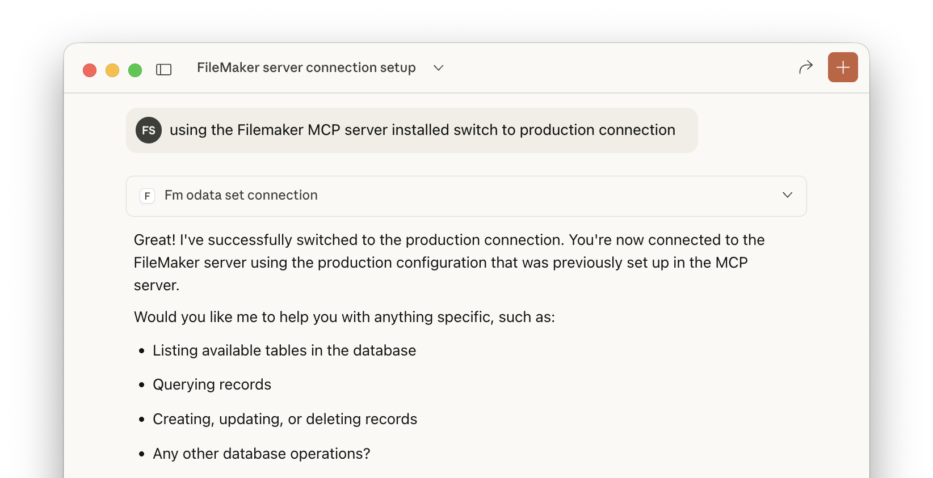
Task: Collapse the tool call chevron on the right
Action: tap(787, 195)
